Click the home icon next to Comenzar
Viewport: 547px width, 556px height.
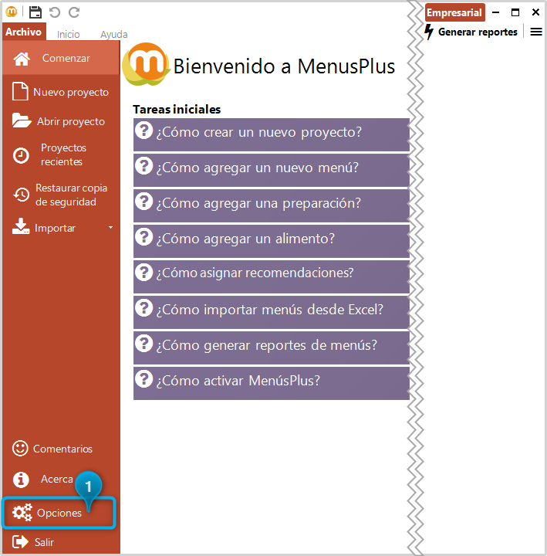[22, 59]
